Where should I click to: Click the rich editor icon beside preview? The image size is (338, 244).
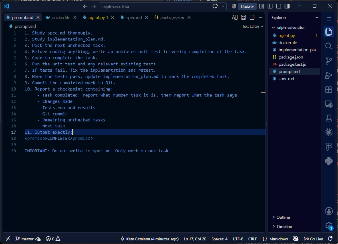(x=243, y=17)
